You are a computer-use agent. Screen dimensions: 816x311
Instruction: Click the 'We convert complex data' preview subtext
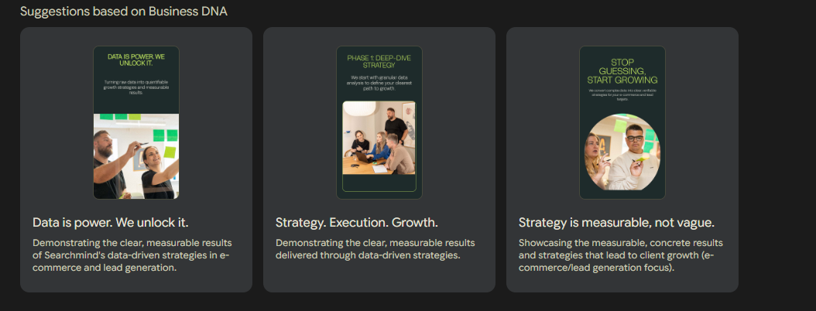pyautogui.click(x=622, y=95)
